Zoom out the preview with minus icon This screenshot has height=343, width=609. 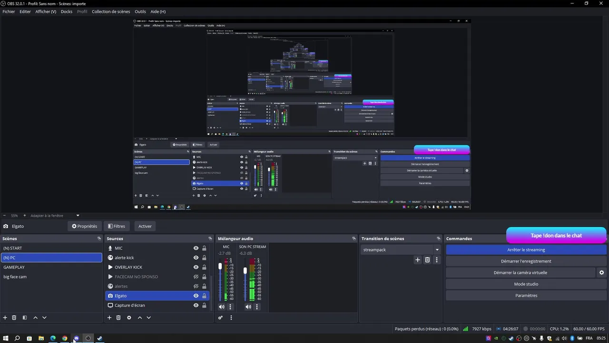4,215
